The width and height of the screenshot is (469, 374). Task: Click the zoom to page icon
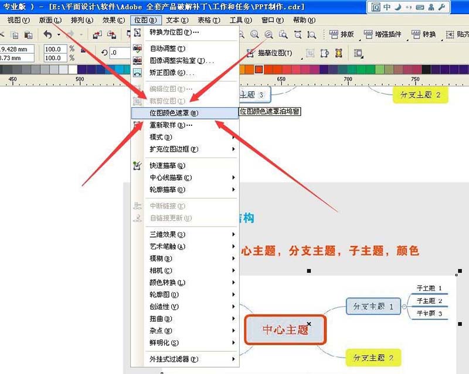coord(283,35)
